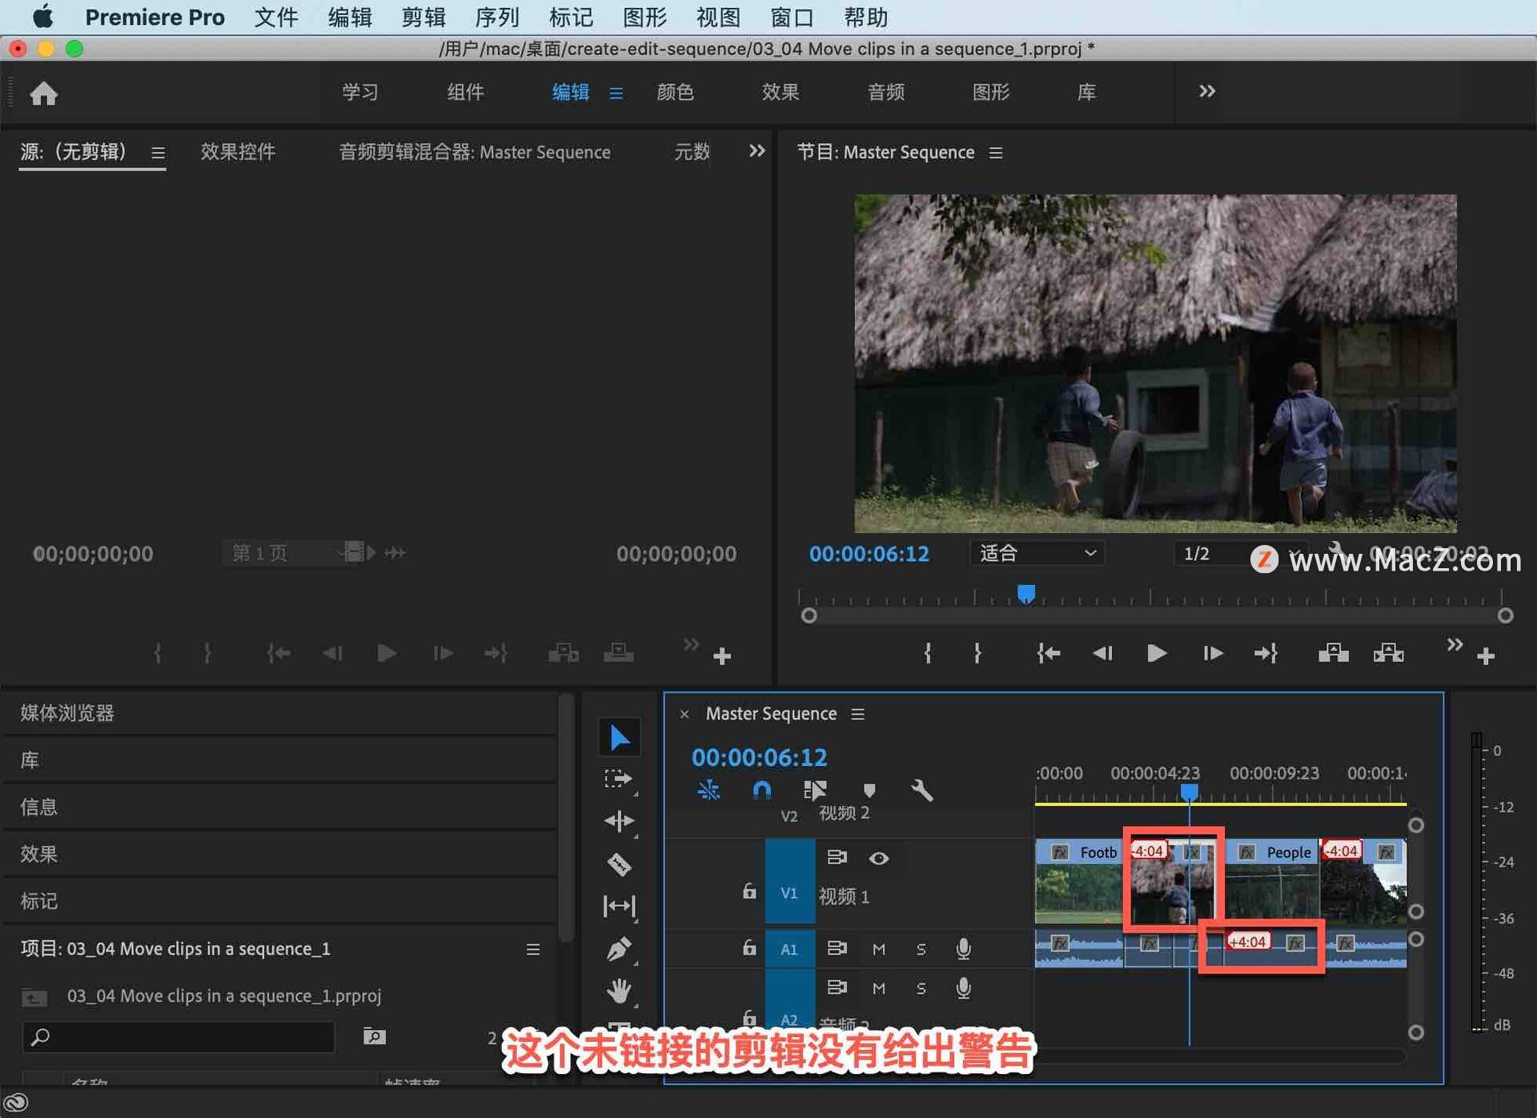1537x1118 pixels.
Task: Select the Ripple Edit tool
Action: (619, 821)
